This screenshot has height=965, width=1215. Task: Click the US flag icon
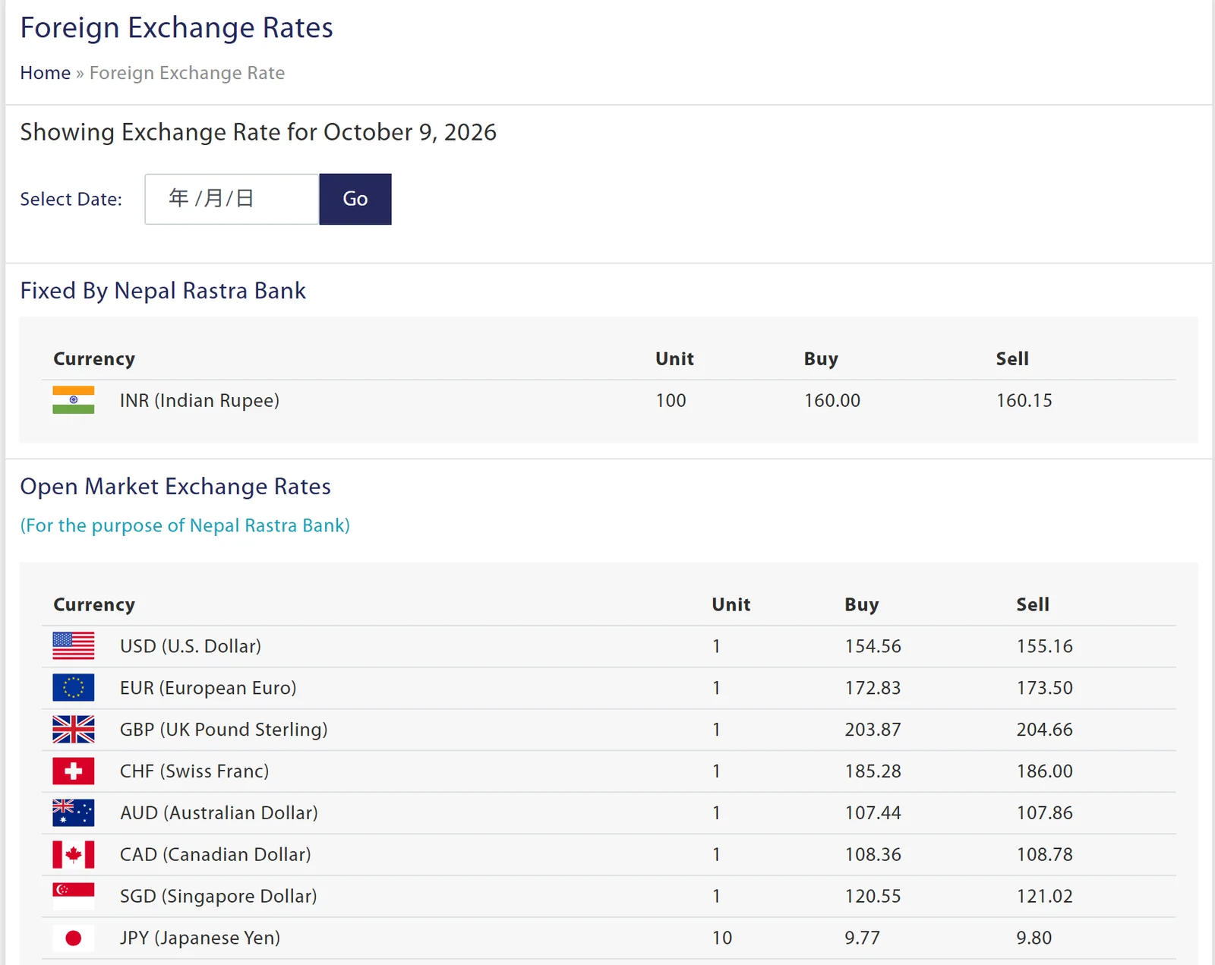pos(74,646)
